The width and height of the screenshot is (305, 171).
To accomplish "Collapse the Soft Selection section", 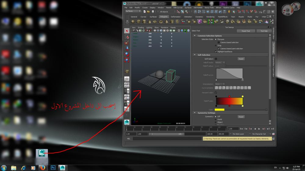I will [195, 55].
